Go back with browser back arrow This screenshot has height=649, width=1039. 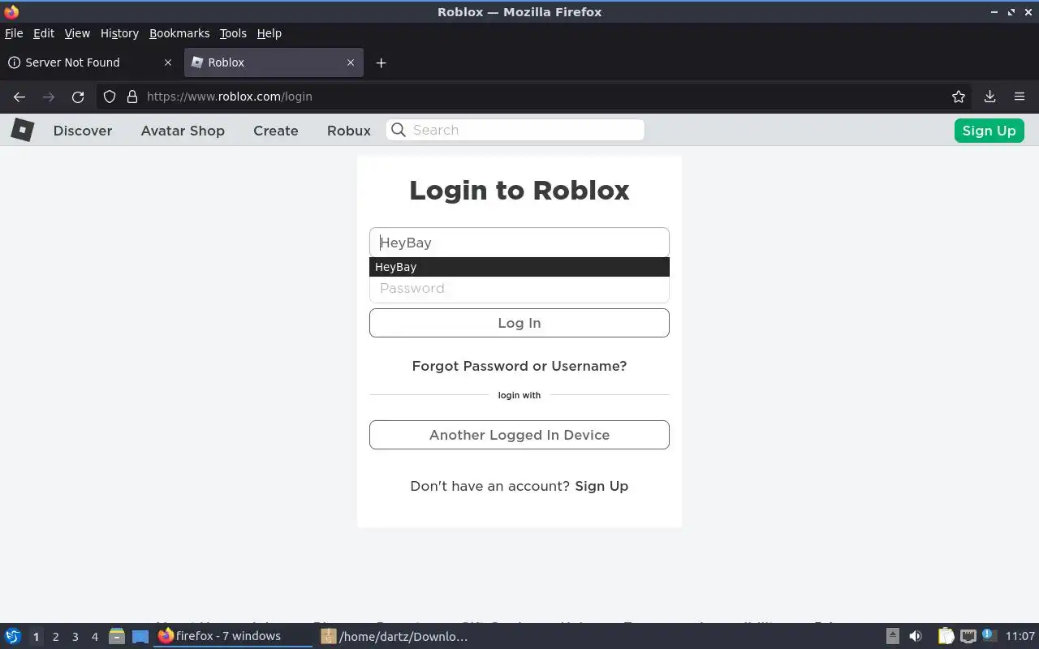[x=19, y=97]
